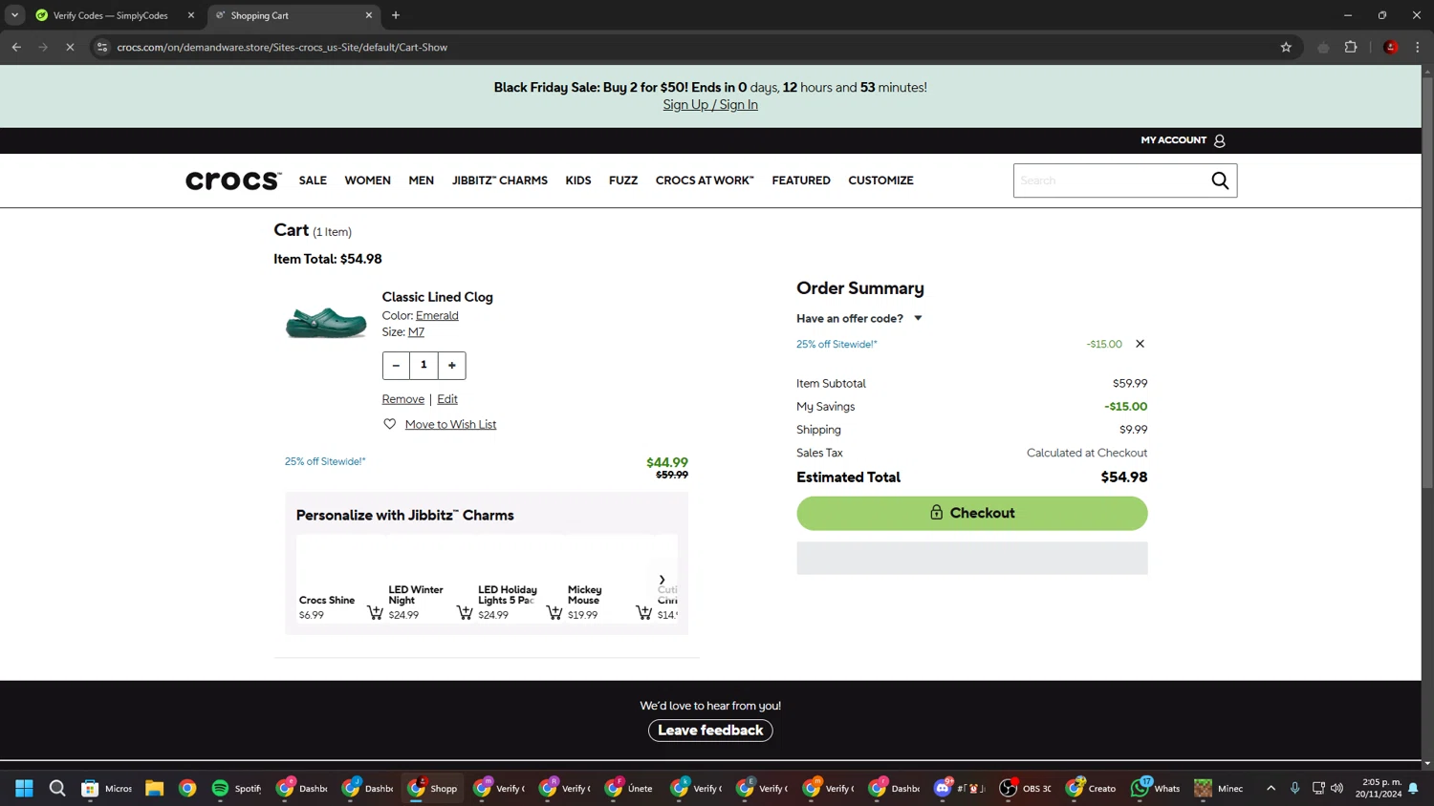The height and width of the screenshot is (806, 1434).
Task: Open browser extensions puzzle icon
Action: point(1351,47)
